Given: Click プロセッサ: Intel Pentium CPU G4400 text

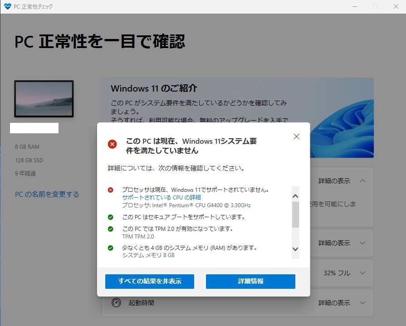Looking at the screenshot, I should pos(186,205).
